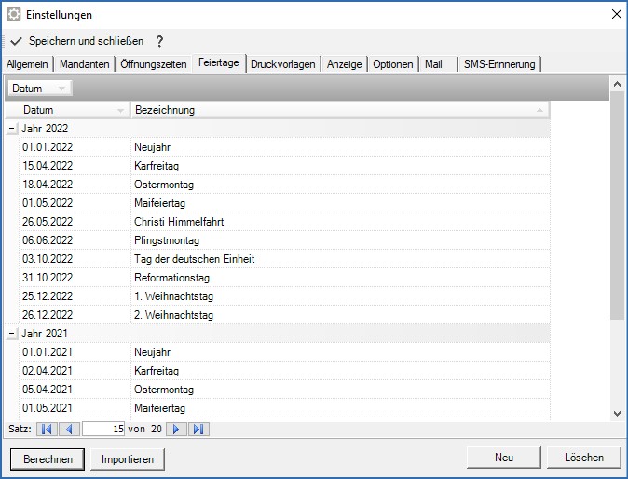The width and height of the screenshot is (628, 479).
Task: Open the Druckvorlagen tab
Action: click(283, 63)
